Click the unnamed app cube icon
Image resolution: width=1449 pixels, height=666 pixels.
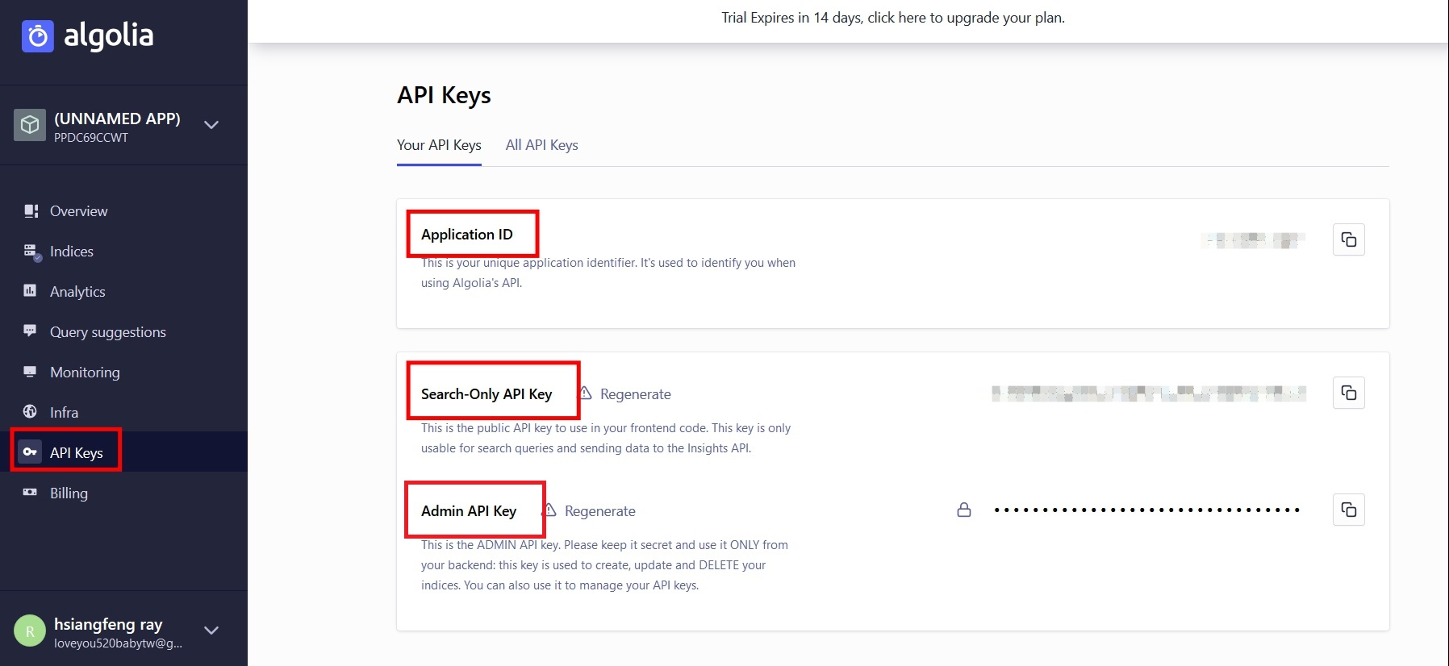30,125
